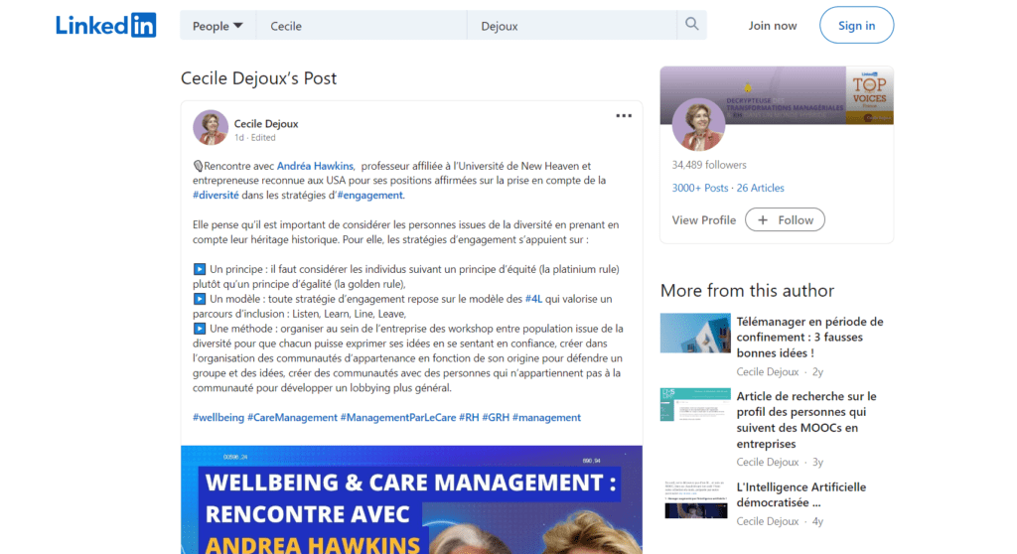
Task: Click the blue play bullet before 'Un modèle'
Action: [x=199, y=299]
